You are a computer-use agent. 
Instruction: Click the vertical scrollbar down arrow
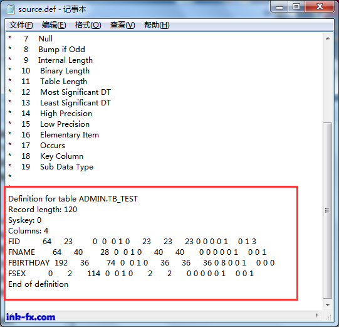[x=328, y=304]
